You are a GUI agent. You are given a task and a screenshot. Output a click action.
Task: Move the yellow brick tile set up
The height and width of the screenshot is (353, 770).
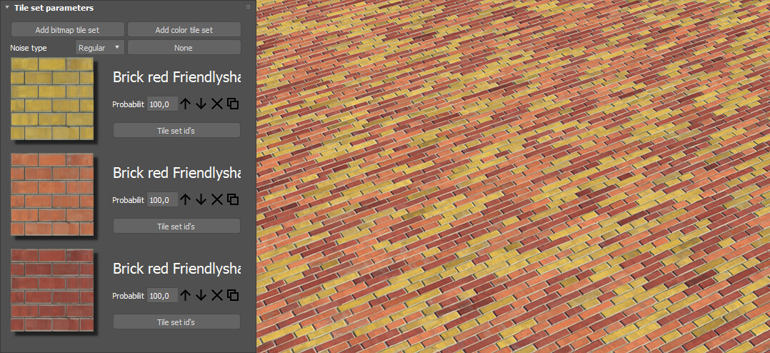point(184,104)
